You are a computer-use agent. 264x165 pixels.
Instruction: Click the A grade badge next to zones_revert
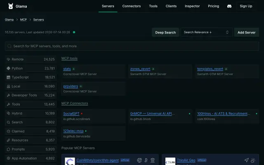coord(153,69)
